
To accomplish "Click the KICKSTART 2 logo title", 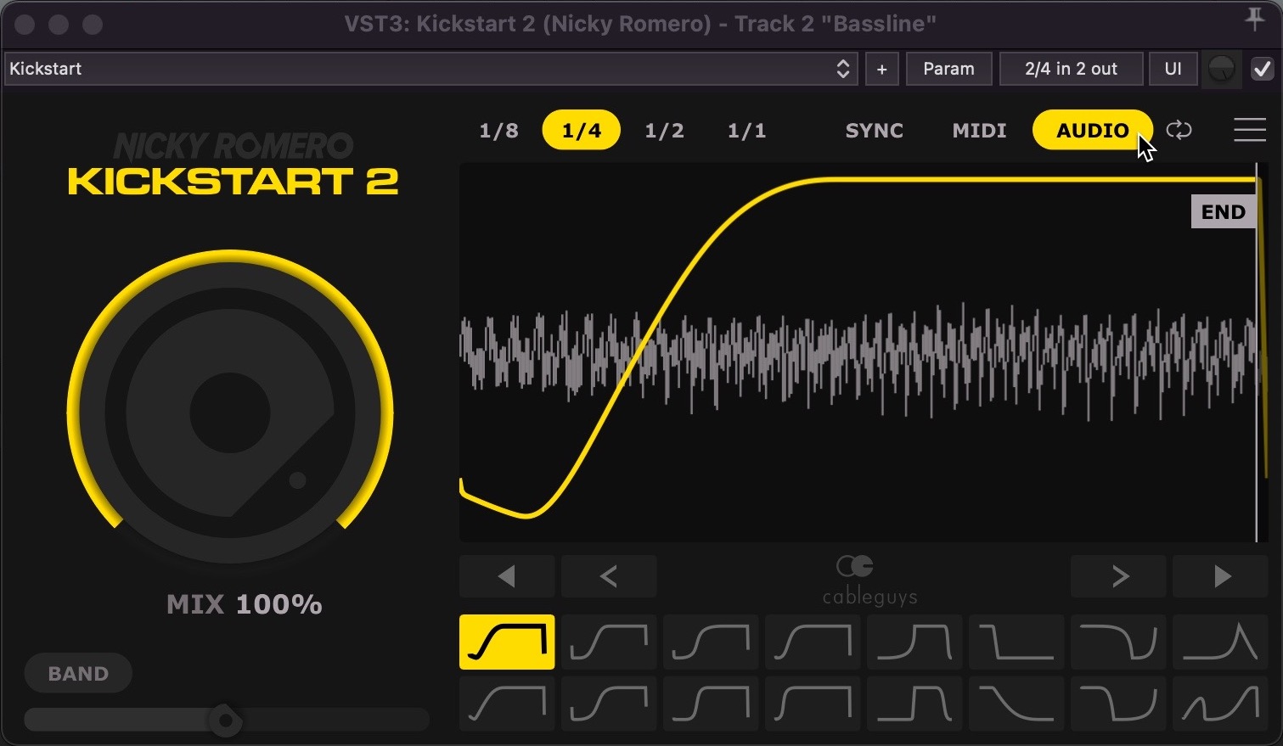I will pyautogui.click(x=233, y=182).
